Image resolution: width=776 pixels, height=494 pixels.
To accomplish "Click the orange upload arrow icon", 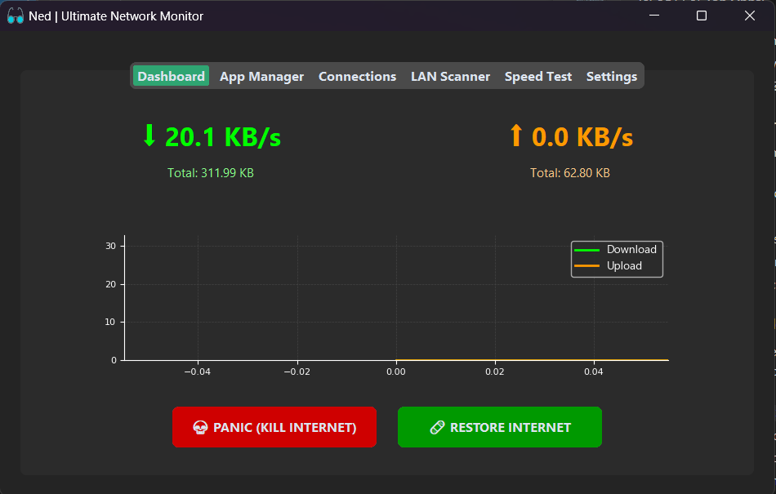I will [515, 136].
